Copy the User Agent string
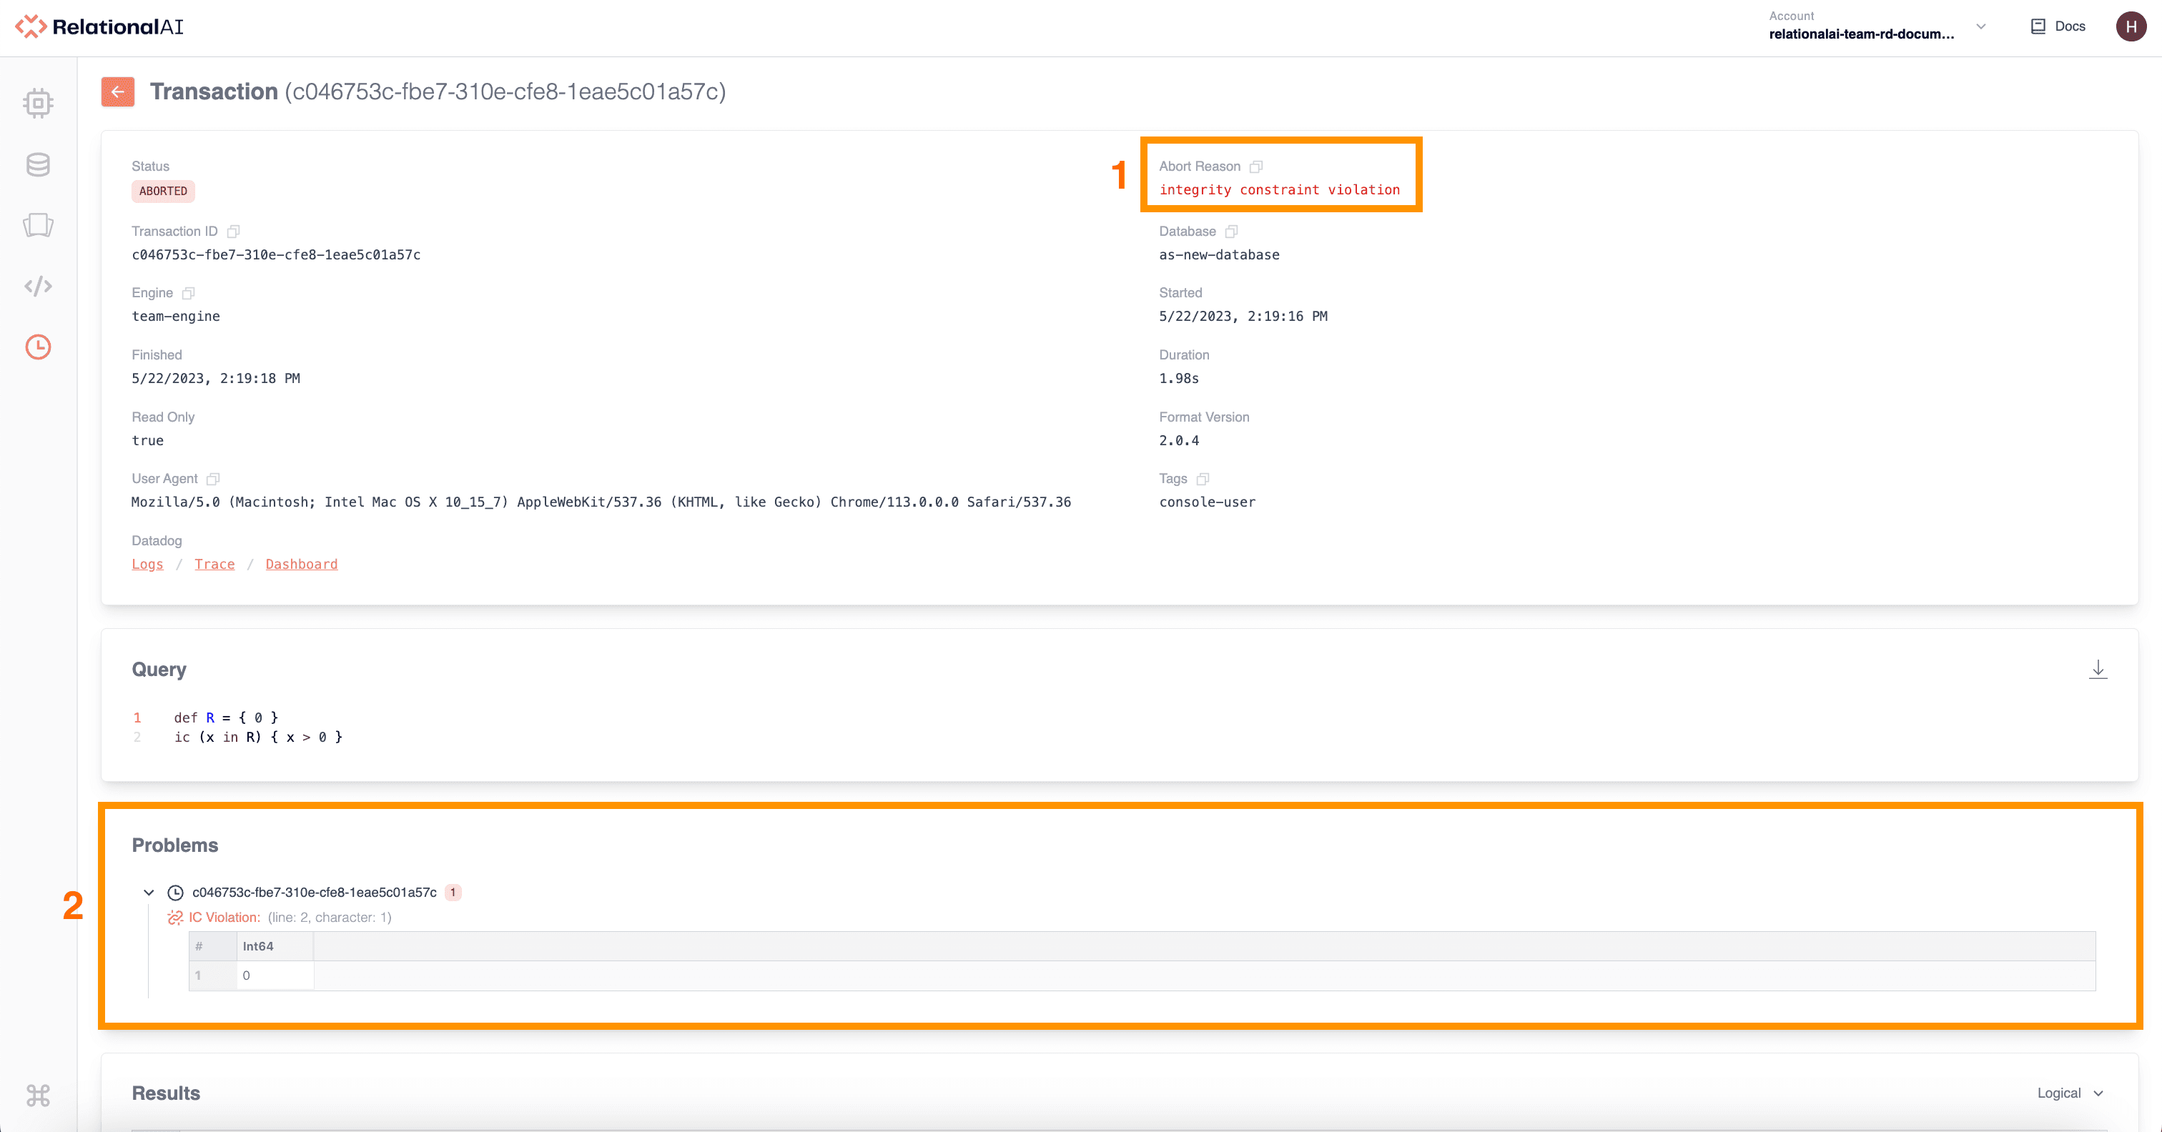The width and height of the screenshot is (2162, 1132). pyautogui.click(x=213, y=478)
